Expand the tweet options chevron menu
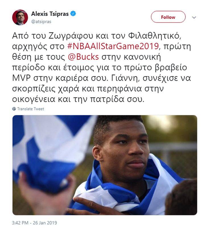209x229 pixels. click(194, 18)
